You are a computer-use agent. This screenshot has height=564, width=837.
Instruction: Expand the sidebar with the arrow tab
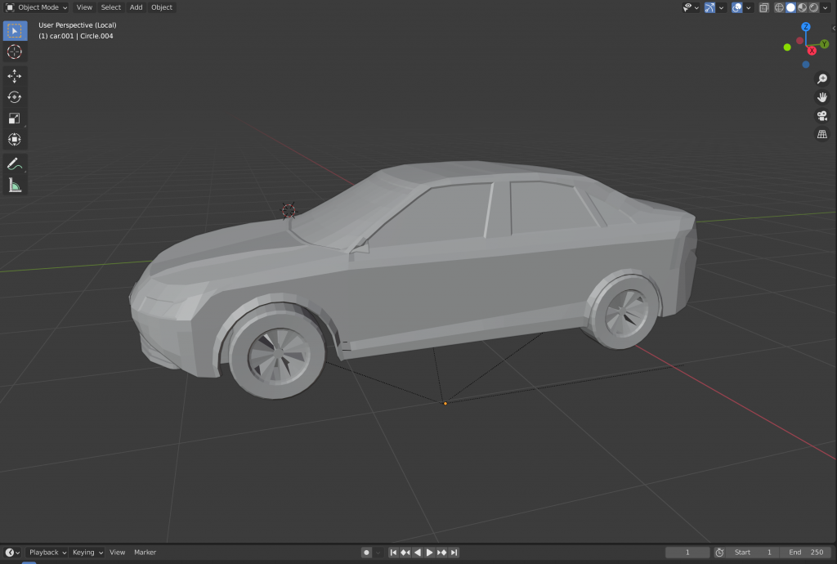(x=834, y=29)
